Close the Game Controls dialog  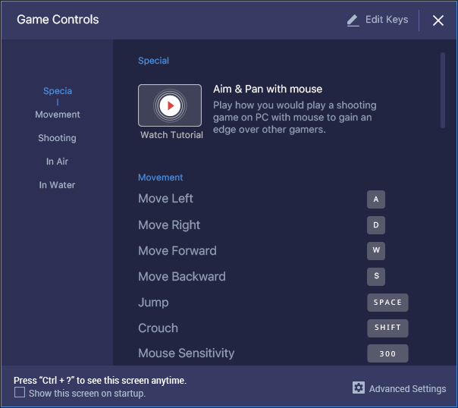coord(438,20)
